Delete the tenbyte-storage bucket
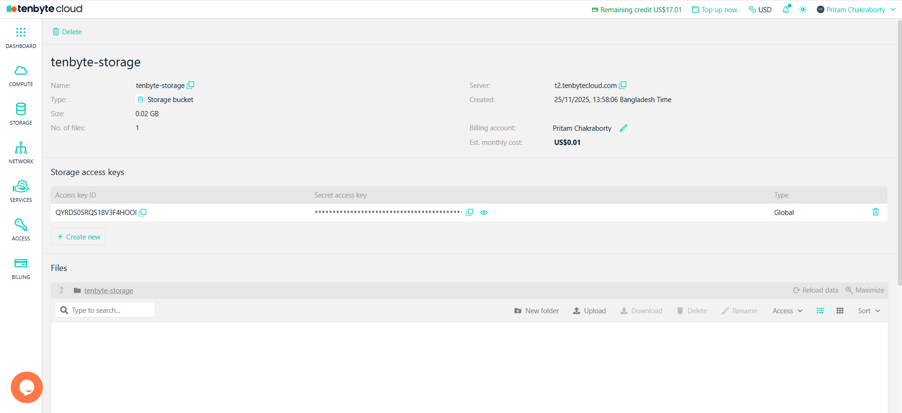 (67, 32)
